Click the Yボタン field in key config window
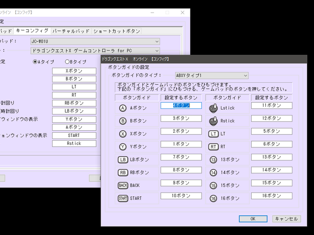Image resolution: width=314 pixels, height=235 pixels. pyautogui.click(x=74, y=119)
